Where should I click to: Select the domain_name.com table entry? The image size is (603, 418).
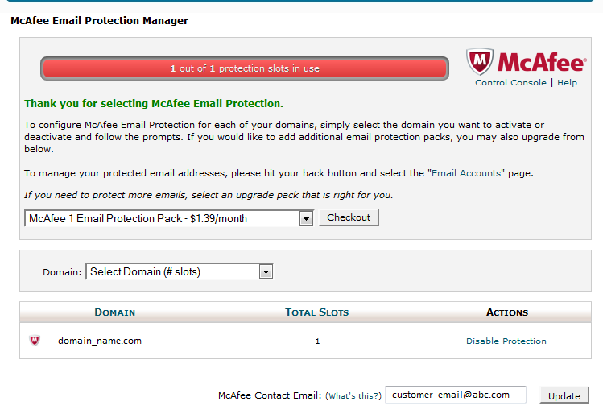(99, 341)
